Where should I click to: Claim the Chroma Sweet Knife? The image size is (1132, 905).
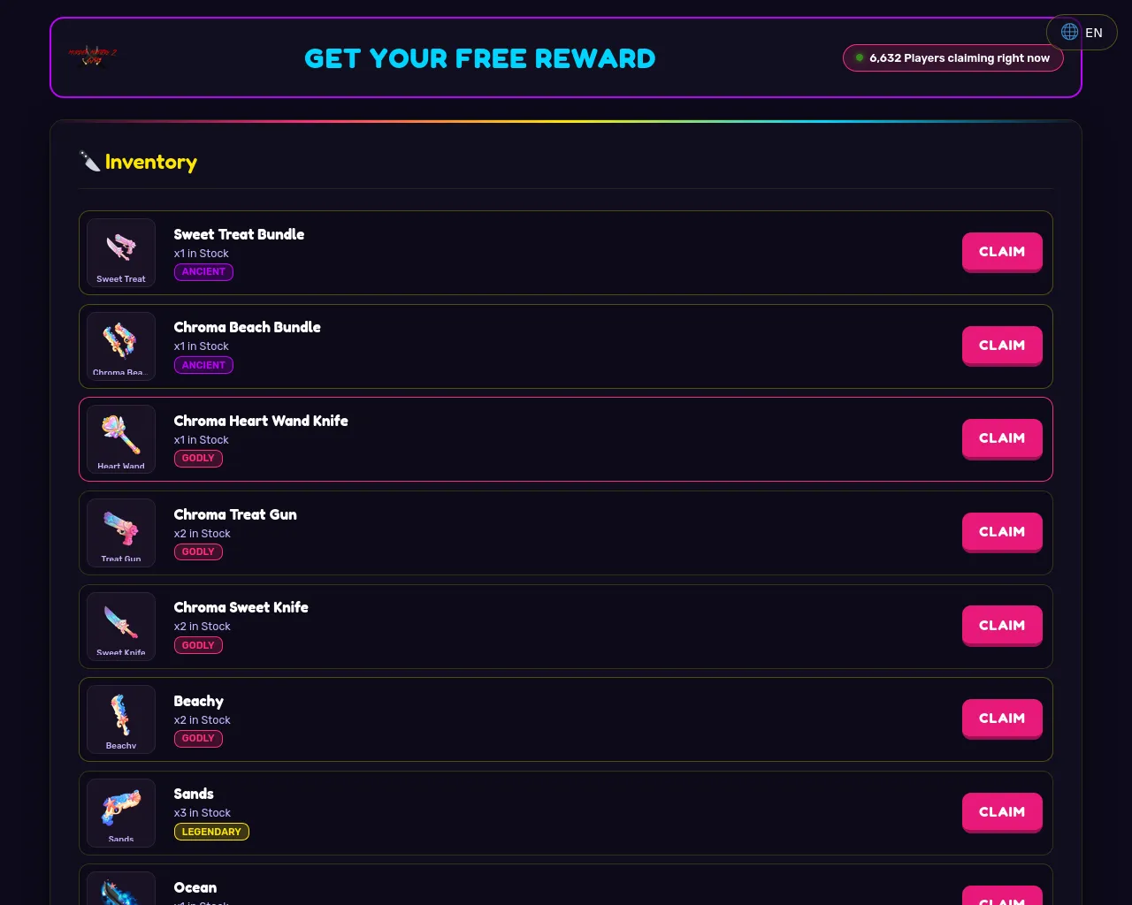point(1002,626)
